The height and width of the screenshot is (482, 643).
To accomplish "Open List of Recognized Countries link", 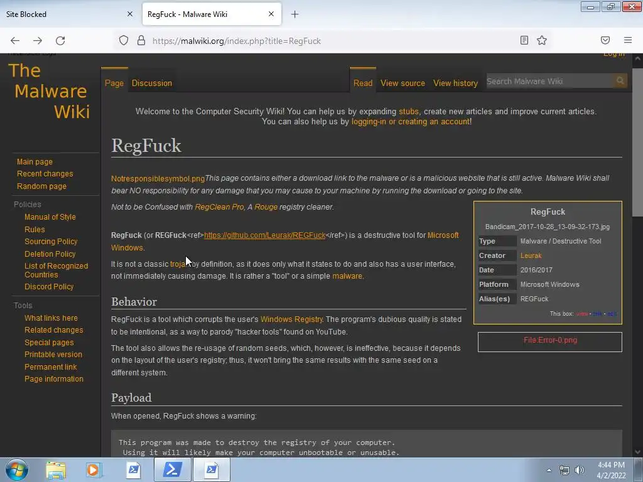I will tap(56, 270).
